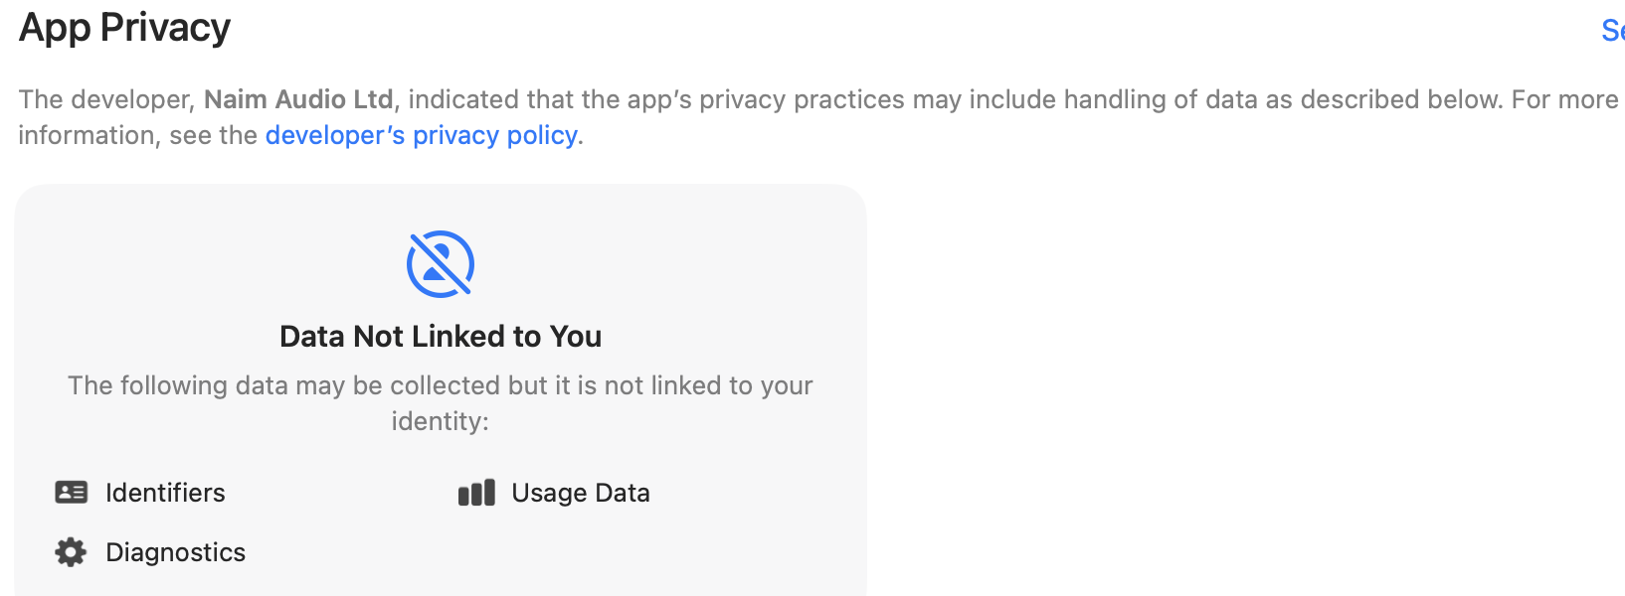Click the blue crossed-out person icon

coord(441,264)
